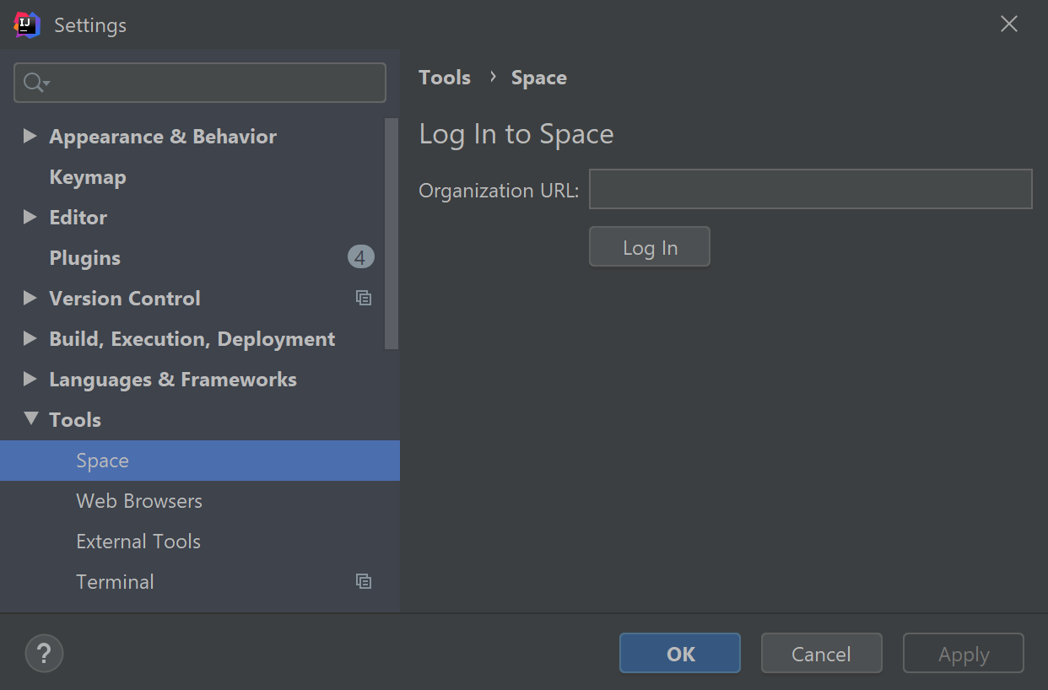The height and width of the screenshot is (690, 1048).
Task: Apply the current settings changes
Action: [x=963, y=653]
